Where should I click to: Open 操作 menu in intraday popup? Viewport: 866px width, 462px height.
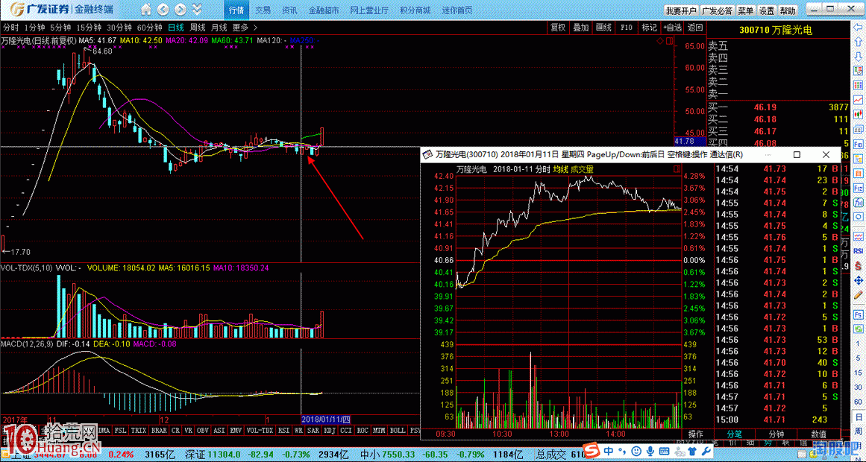point(695,434)
